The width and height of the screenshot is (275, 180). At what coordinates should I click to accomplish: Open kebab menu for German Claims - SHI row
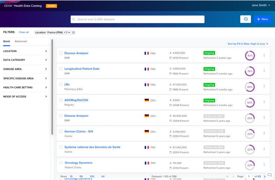coord(264,133)
